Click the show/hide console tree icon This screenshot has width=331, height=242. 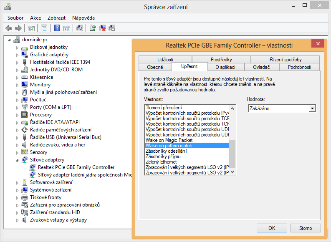(31, 28)
